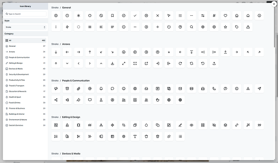Open Education & Rewards category

[x=25, y=91]
